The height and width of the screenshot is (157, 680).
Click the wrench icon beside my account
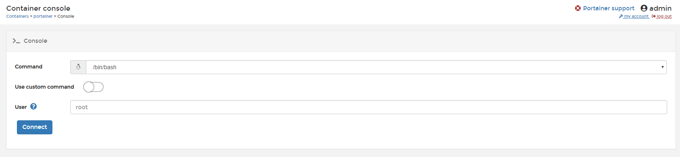tap(621, 16)
